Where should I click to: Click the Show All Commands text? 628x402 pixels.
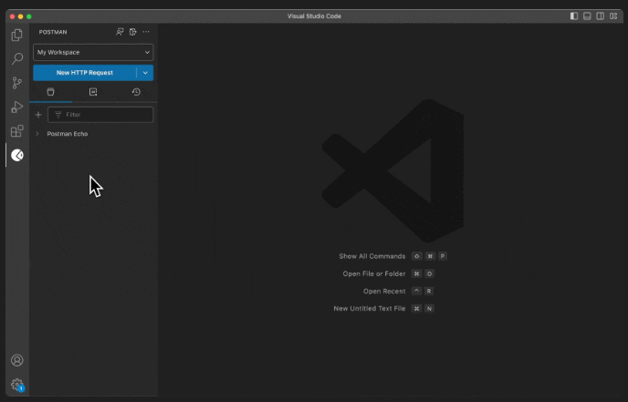pos(372,256)
